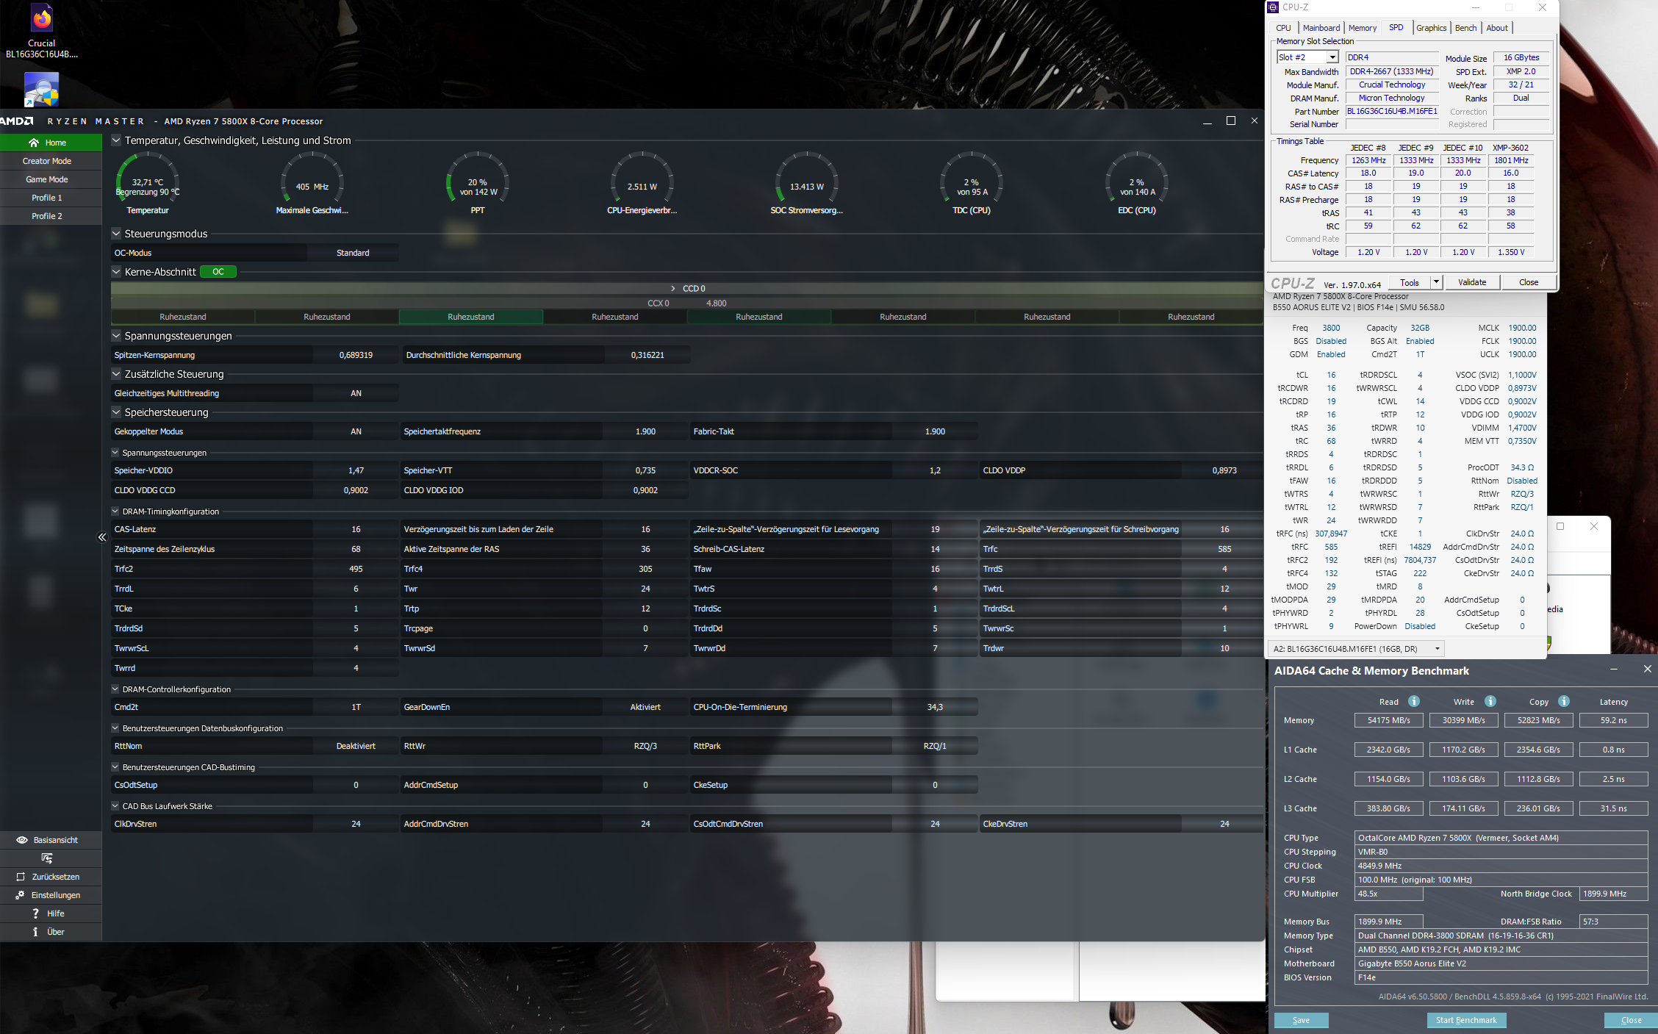Viewport: 1658px width, 1034px height.
Task: Collapse sidebar with double-chevron arrow
Action: click(102, 537)
